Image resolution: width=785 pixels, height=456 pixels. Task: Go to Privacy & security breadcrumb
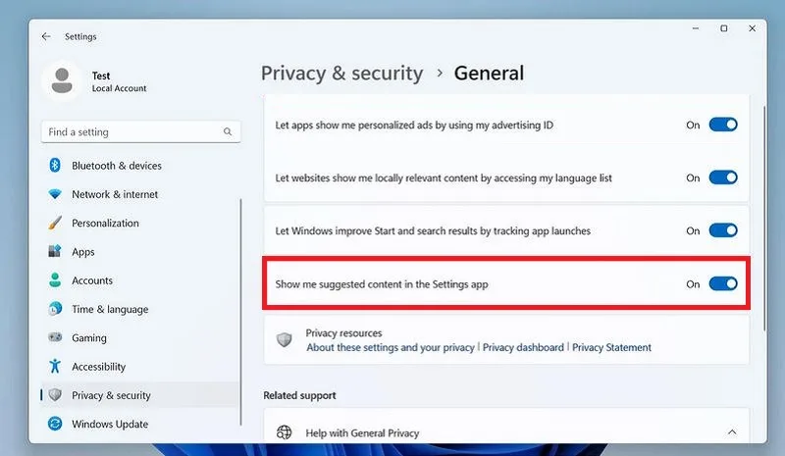[x=341, y=74]
